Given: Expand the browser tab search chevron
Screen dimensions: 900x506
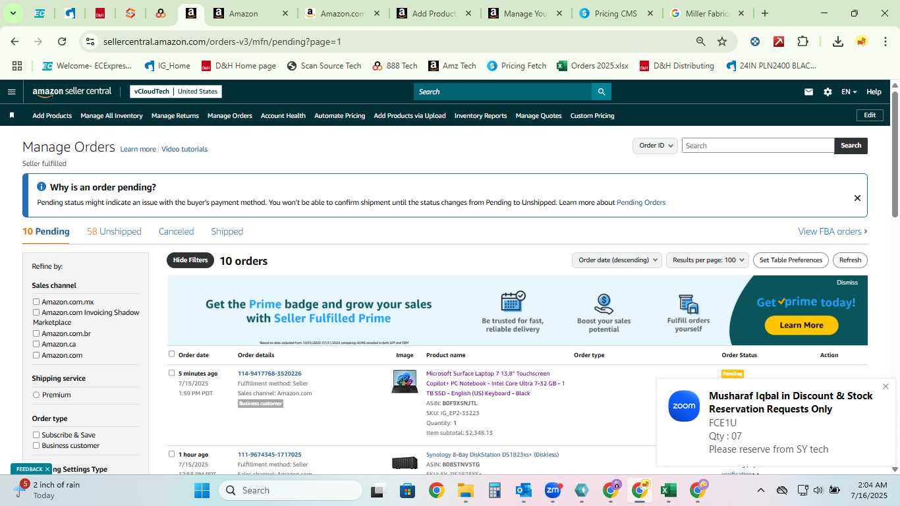Looking at the screenshot, I should point(13,13).
